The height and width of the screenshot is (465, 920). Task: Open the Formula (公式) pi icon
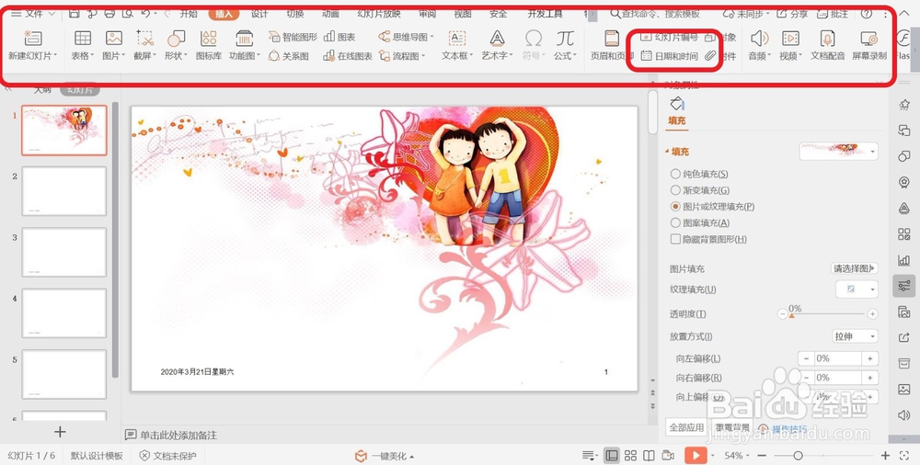click(x=565, y=39)
